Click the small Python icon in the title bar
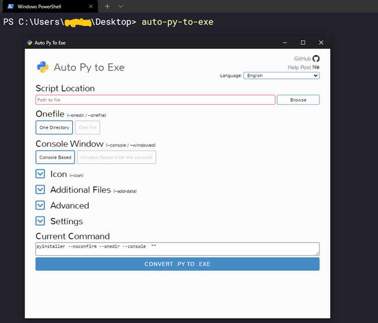The width and height of the screenshot is (378, 323). pos(30,43)
